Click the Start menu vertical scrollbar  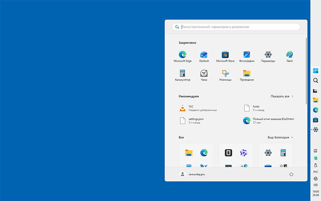(306, 71)
